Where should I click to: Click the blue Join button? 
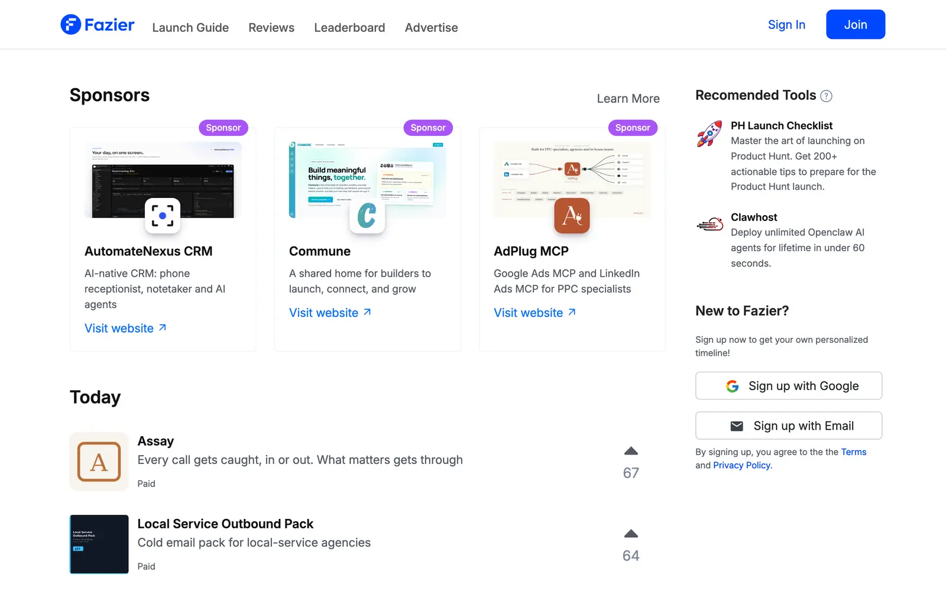856,25
